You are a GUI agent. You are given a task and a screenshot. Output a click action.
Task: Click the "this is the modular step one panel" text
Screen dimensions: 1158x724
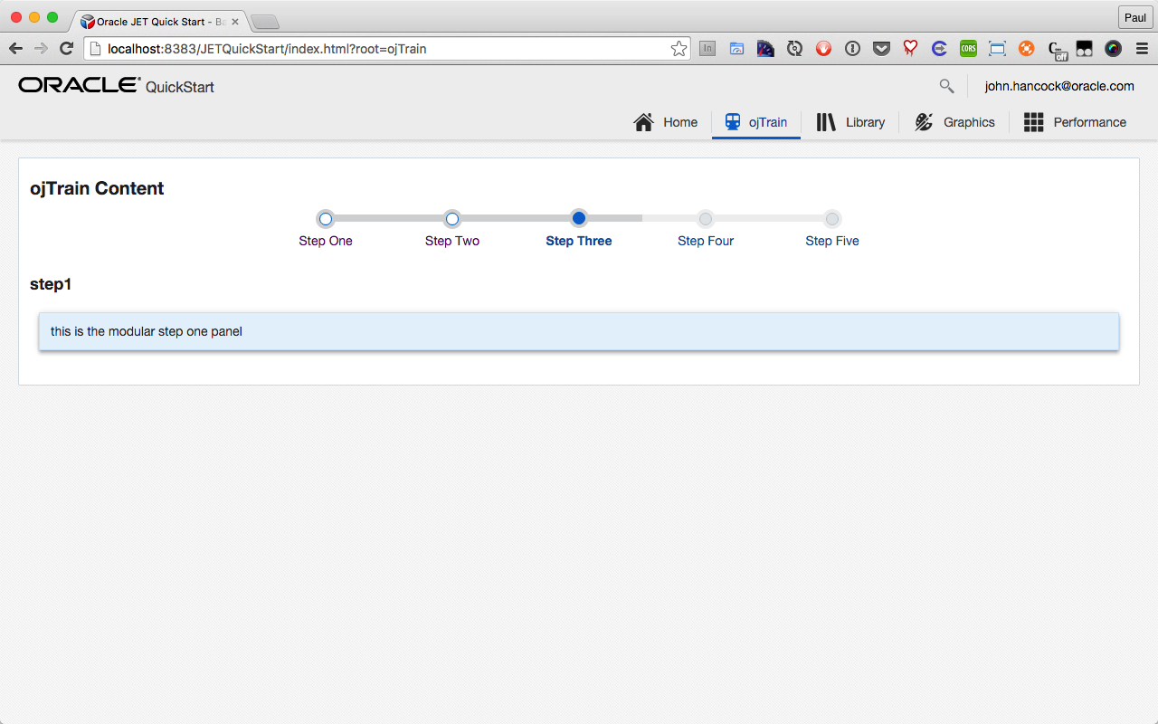pos(147,331)
